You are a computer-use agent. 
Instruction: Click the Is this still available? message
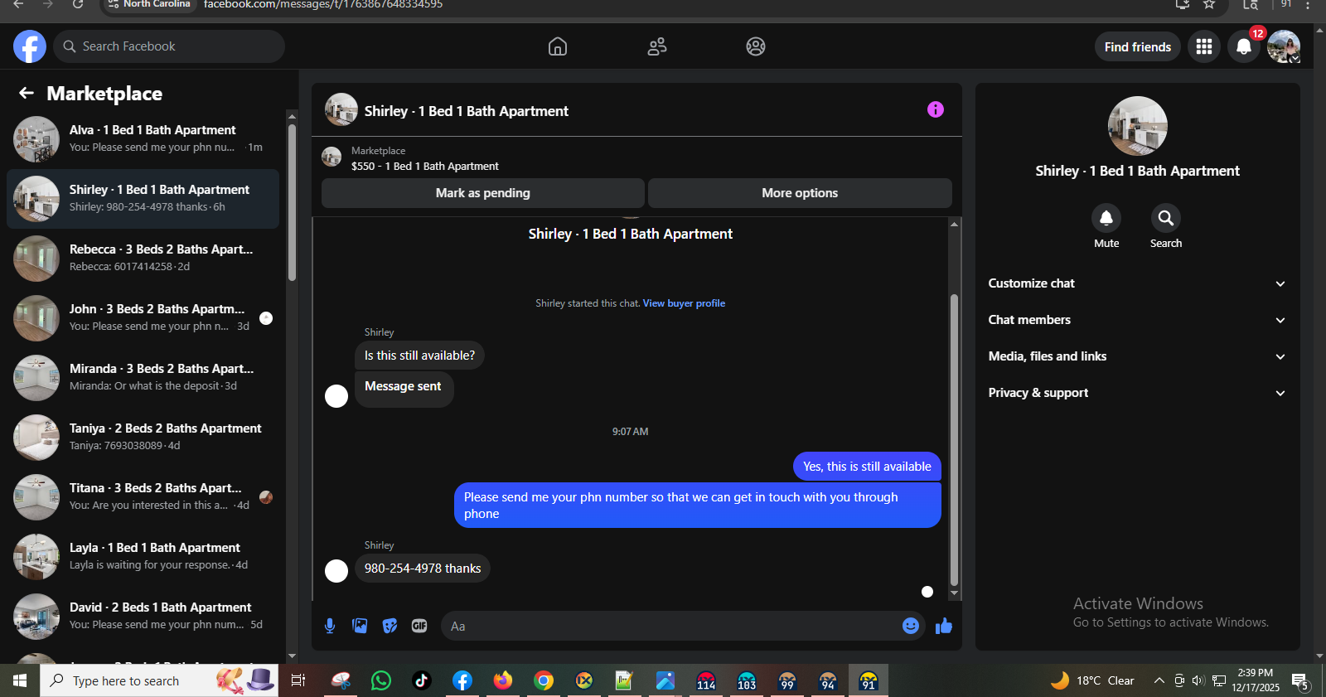tap(419, 356)
